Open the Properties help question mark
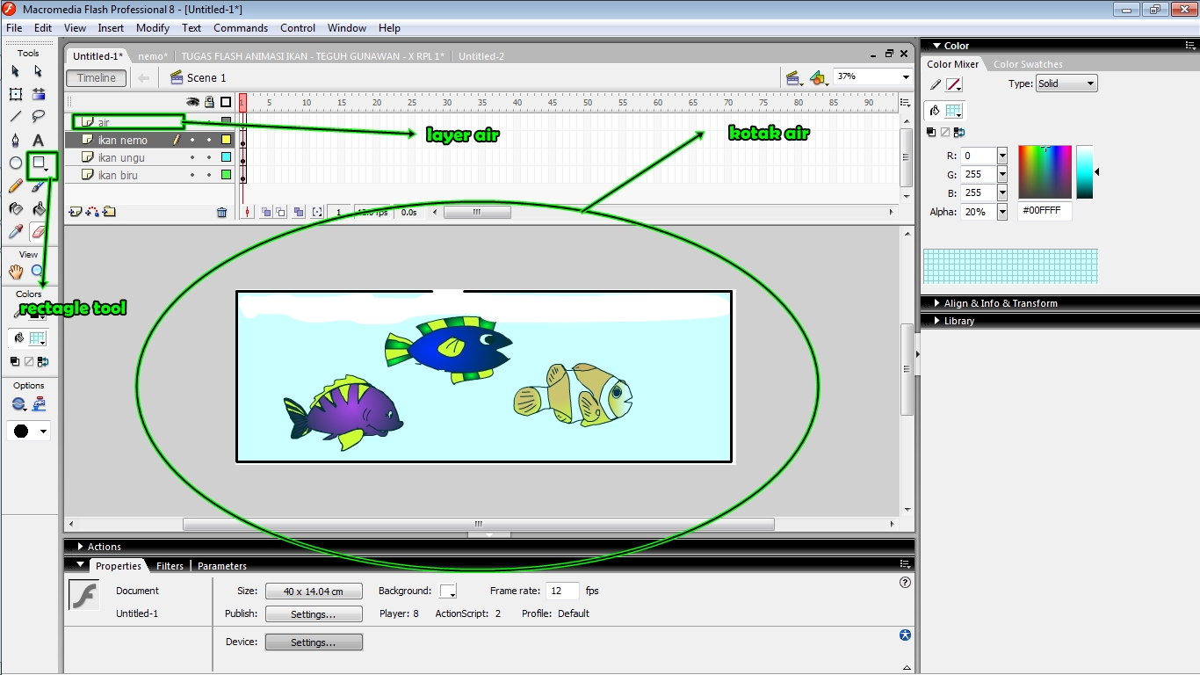1200x675 pixels. click(x=906, y=582)
